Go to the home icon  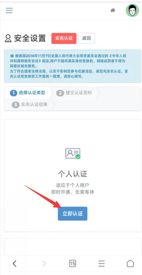coord(113,10)
